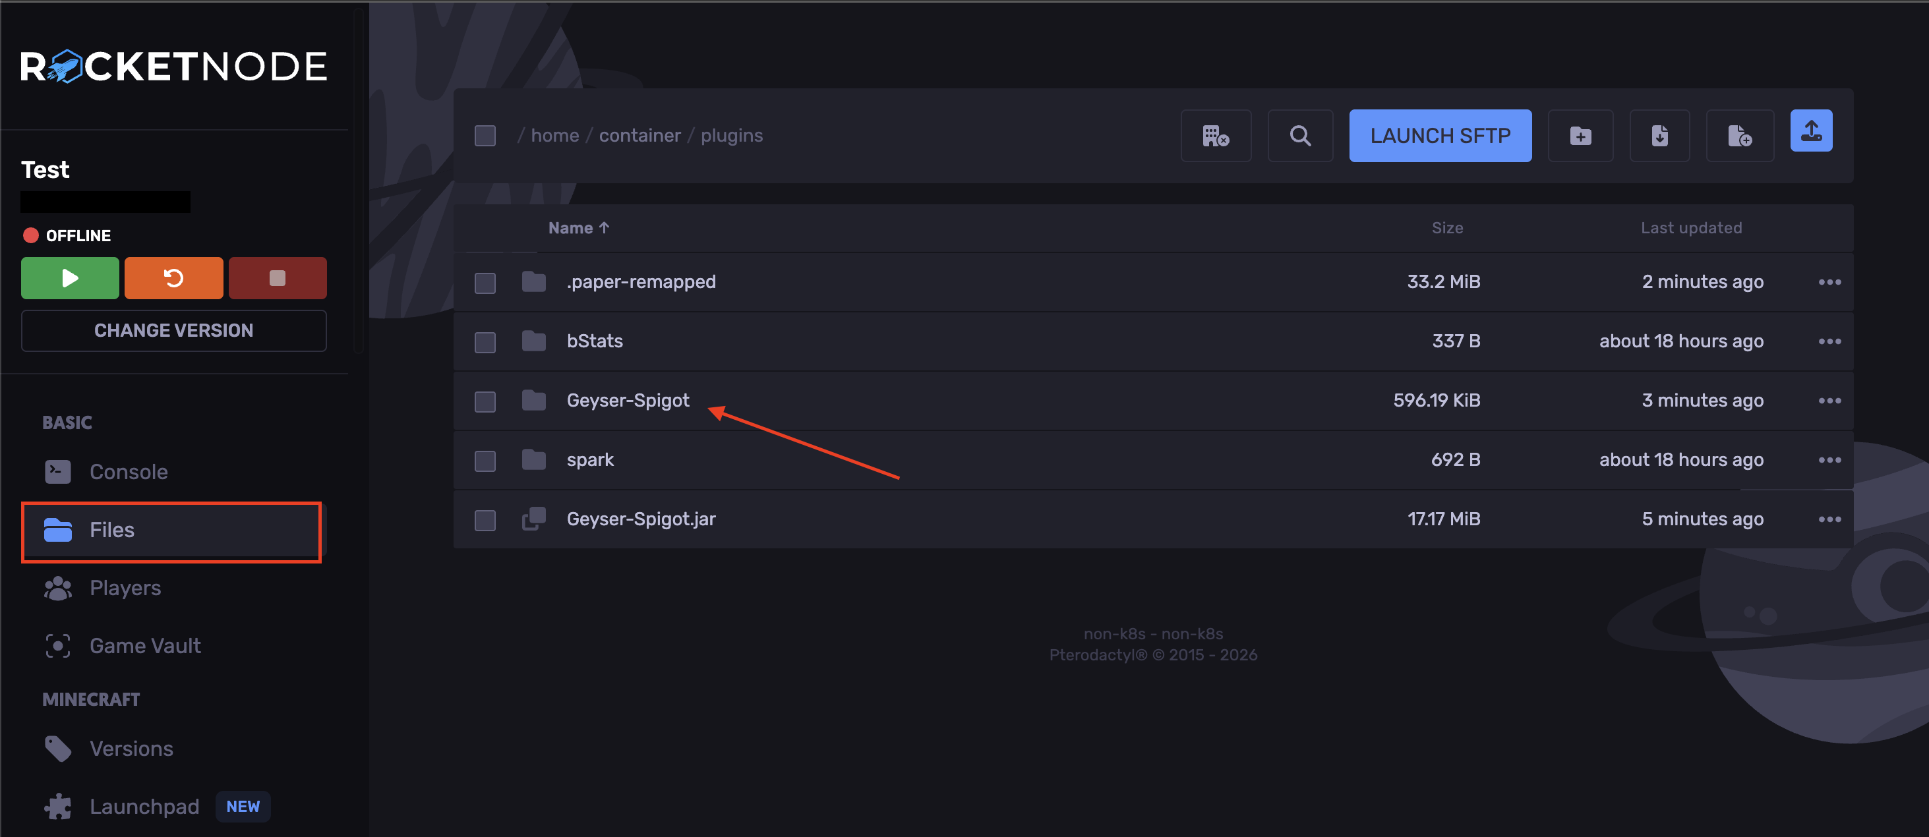The height and width of the screenshot is (837, 1929).
Task: Navigate to container in breadcrumb path
Action: [x=639, y=136]
